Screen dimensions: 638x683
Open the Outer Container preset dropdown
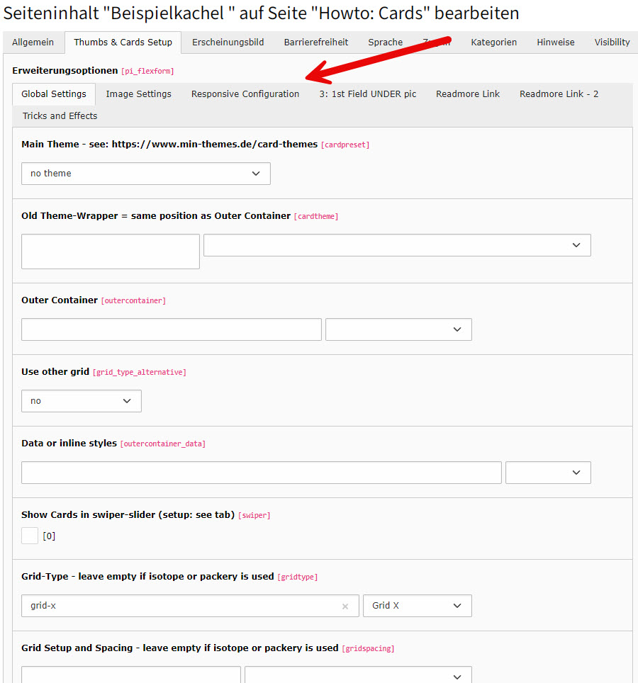(398, 329)
